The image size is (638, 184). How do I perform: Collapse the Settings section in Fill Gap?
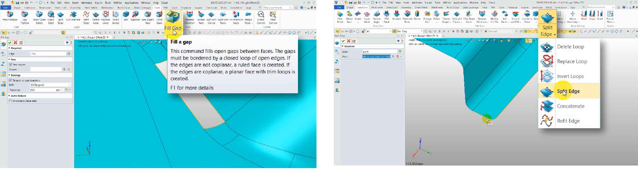[9, 75]
